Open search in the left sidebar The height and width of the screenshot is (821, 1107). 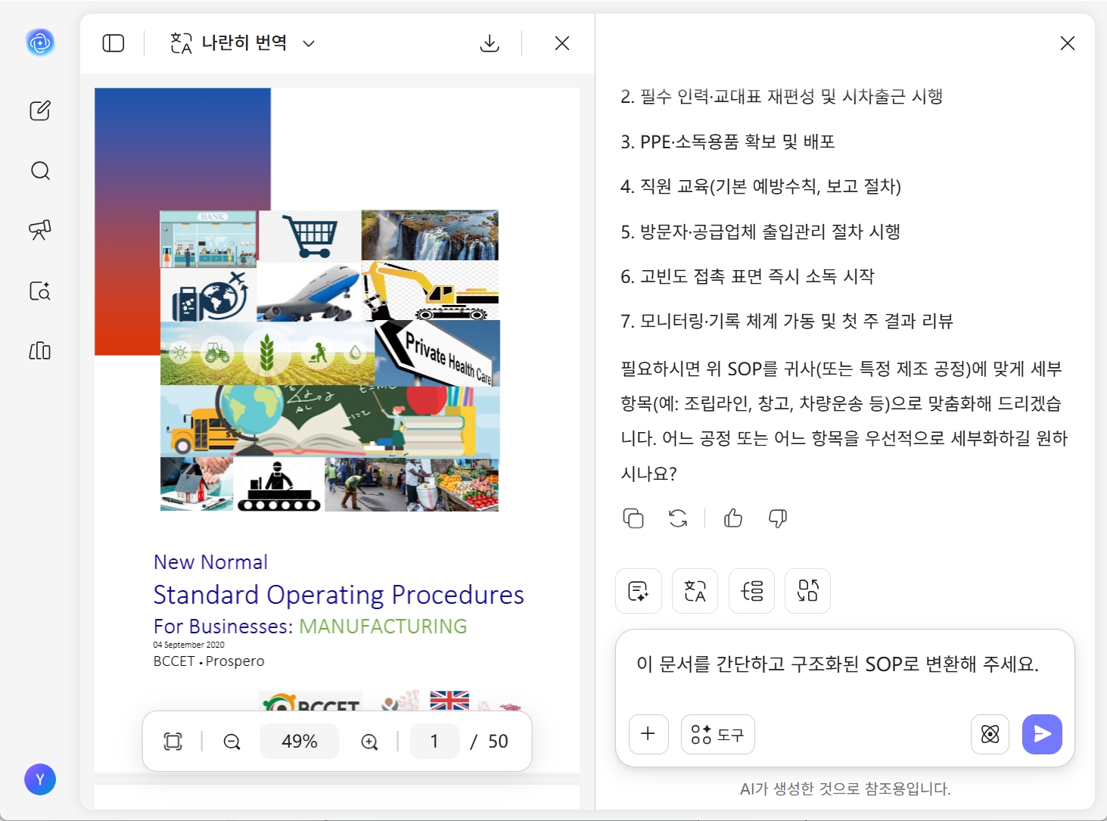[x=39, y=170]
